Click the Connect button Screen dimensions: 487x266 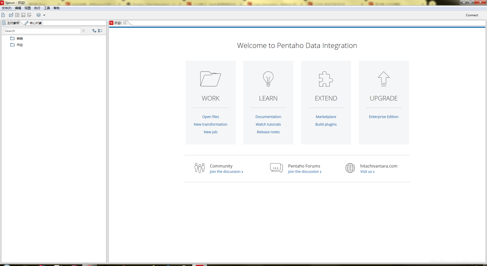[472, 15]
